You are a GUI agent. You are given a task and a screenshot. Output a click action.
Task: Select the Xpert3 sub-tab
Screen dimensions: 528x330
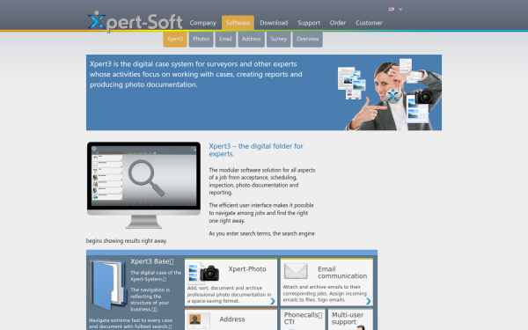point(175,39)
